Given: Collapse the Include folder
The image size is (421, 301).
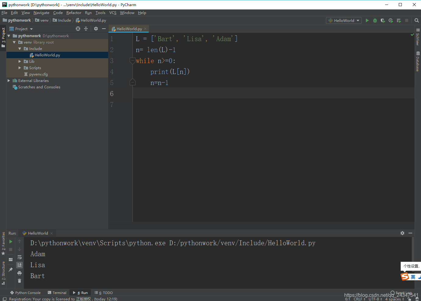Looking at the screenshot, I should pos(20,49).
